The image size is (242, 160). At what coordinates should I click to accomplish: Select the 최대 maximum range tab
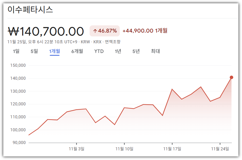click(x=155, y=51)
